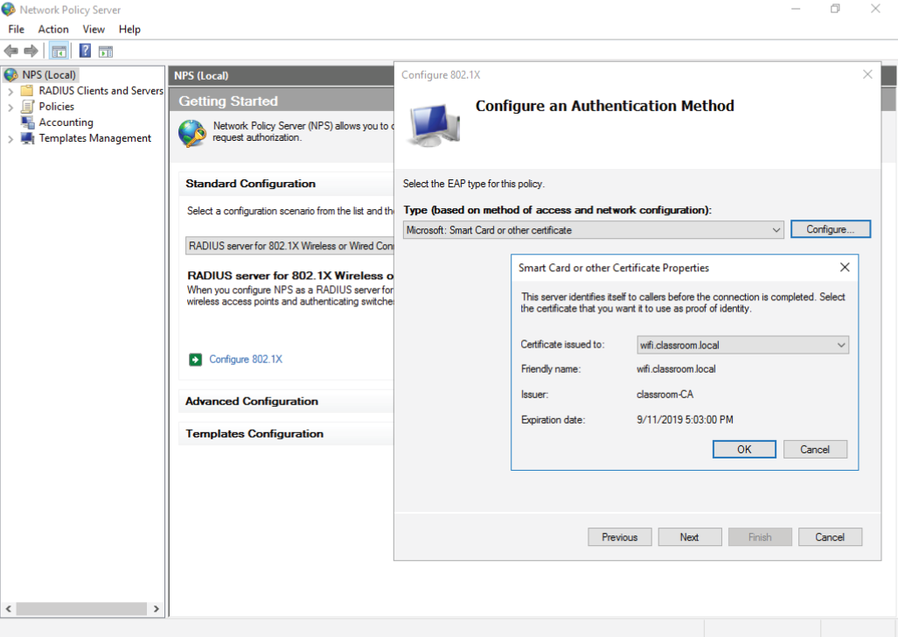The image size is (898, 637).
Task: Expand the Templates Configuration section
Action: pos(254,434)
